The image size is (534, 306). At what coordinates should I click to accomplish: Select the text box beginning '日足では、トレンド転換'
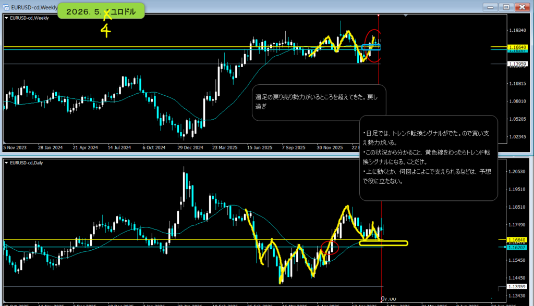coord(429,158)
